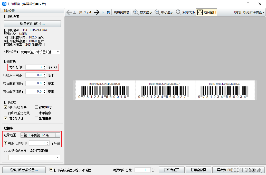Click third barcode label ending 6003-4
The height and width of the screenshot is (175, 266).
[225, 90]
